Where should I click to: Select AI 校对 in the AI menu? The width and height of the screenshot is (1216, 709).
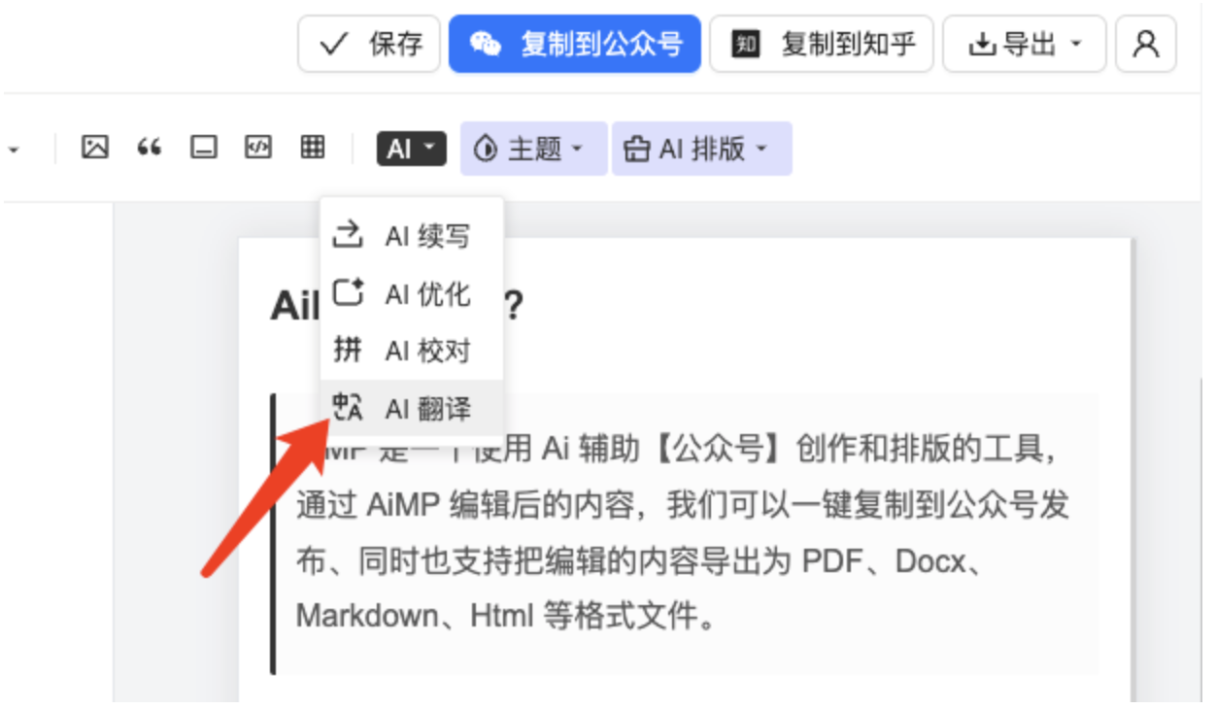[x=412, y=351]
